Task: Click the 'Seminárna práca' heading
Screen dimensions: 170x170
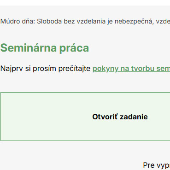Action: point(45,48)
